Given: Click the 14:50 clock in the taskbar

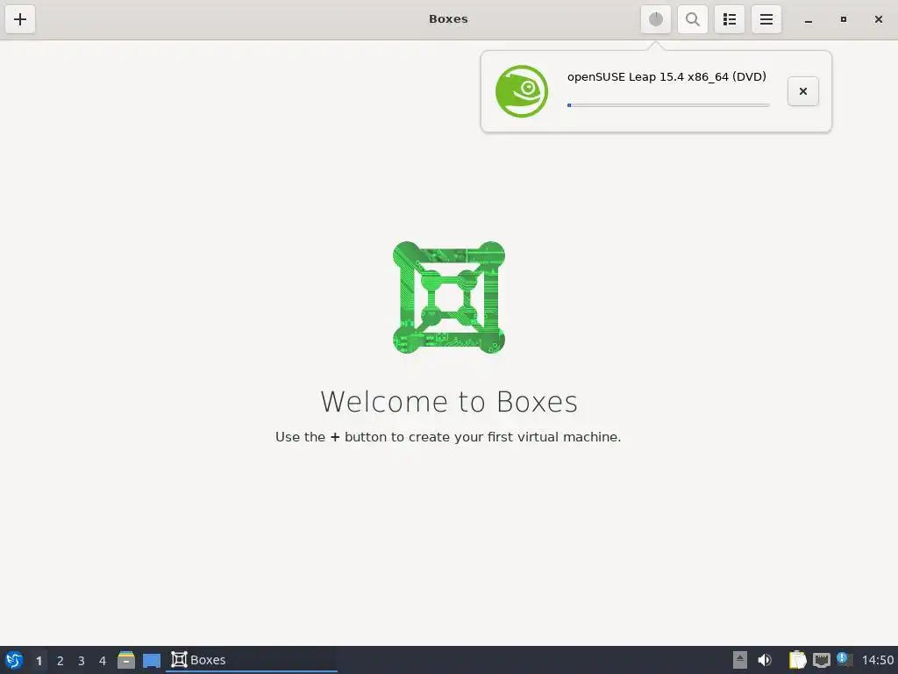Looking at the screenshot, I should tap(877, 660).
